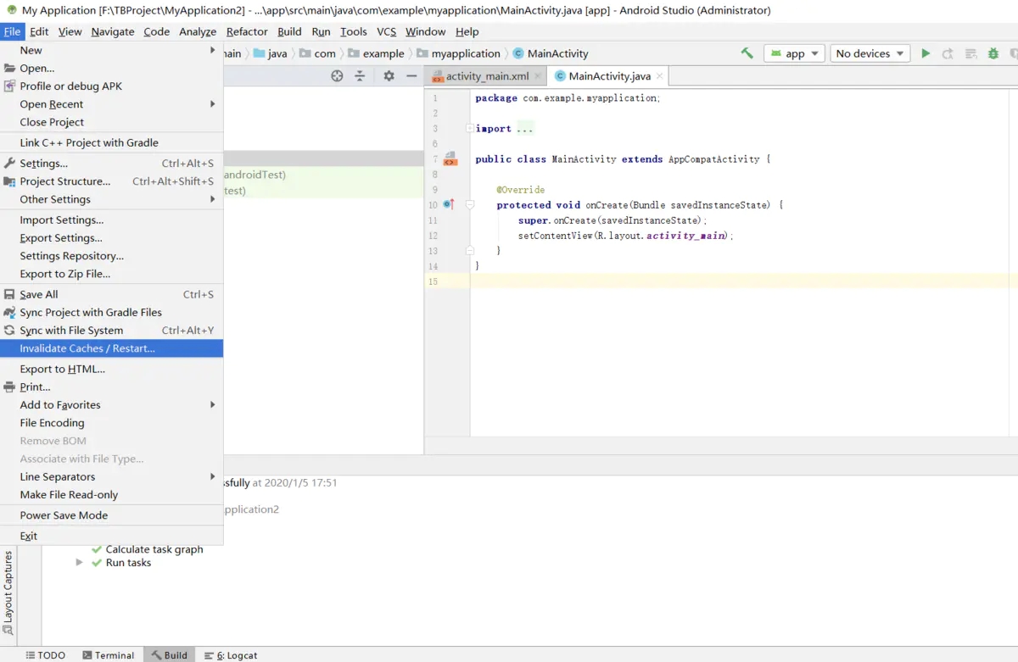The height and width of the screenshot is (662, 1018).
Task: Choose Exit from File menu
Action: [x=111, y=536]
